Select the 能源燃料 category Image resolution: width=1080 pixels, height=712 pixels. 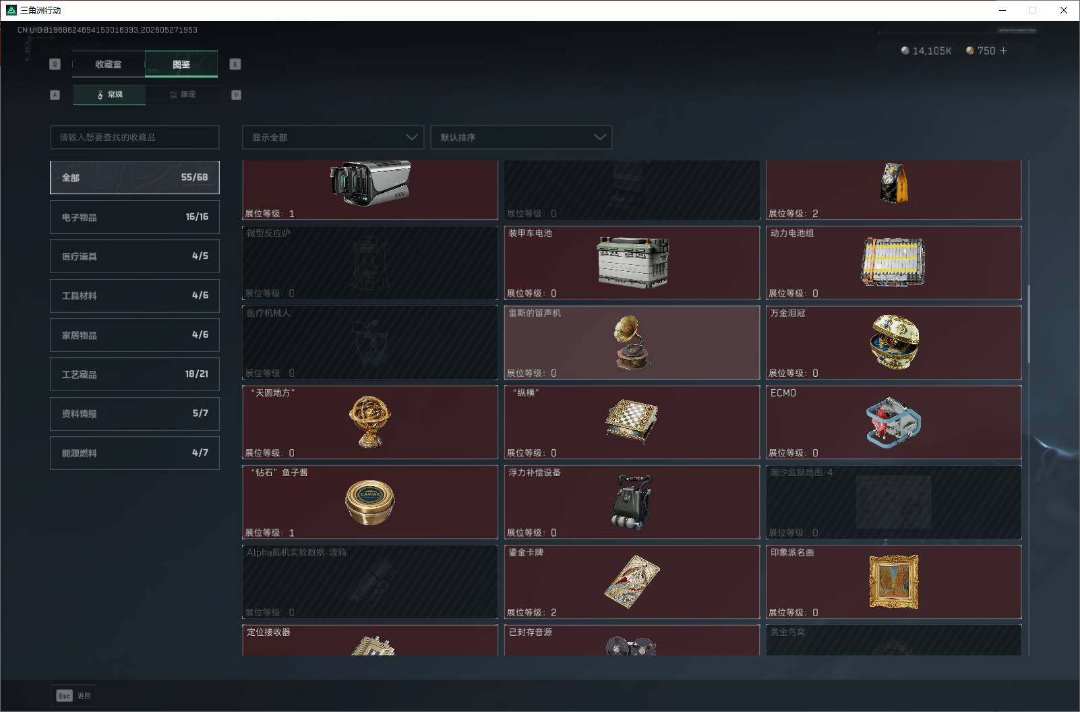(x=135, y=453)
